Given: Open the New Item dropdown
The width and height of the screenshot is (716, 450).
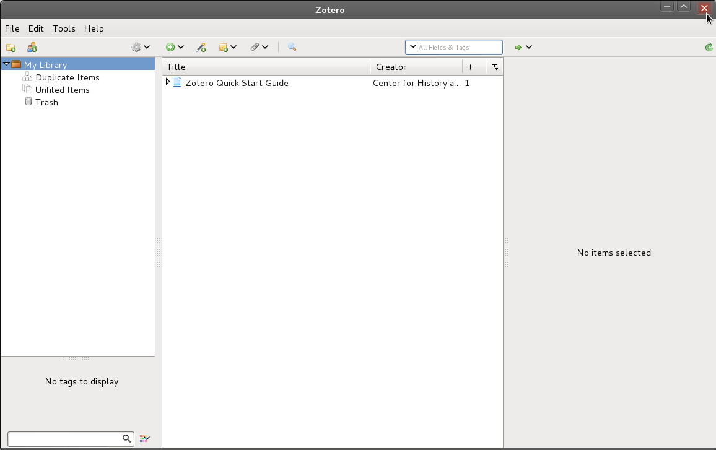Looking at the screenshot, I should point(180,47).
